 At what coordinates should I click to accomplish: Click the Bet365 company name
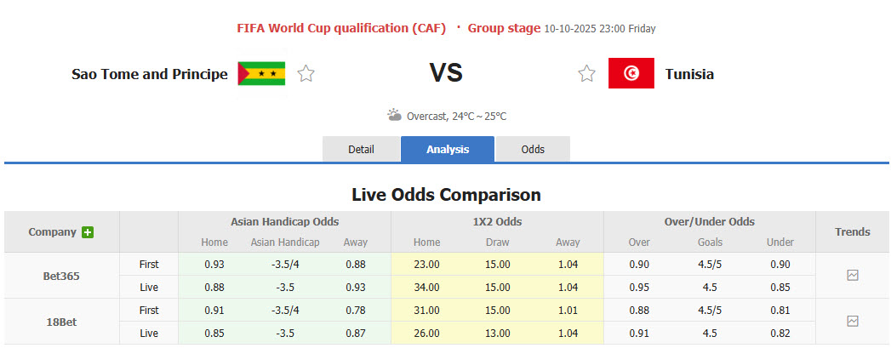[x=61, y=276]
